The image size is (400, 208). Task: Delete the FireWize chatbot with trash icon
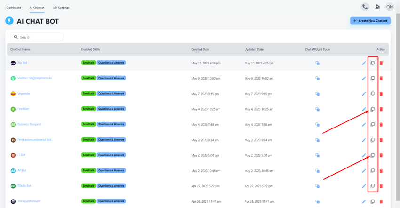(x=381, y=109)
